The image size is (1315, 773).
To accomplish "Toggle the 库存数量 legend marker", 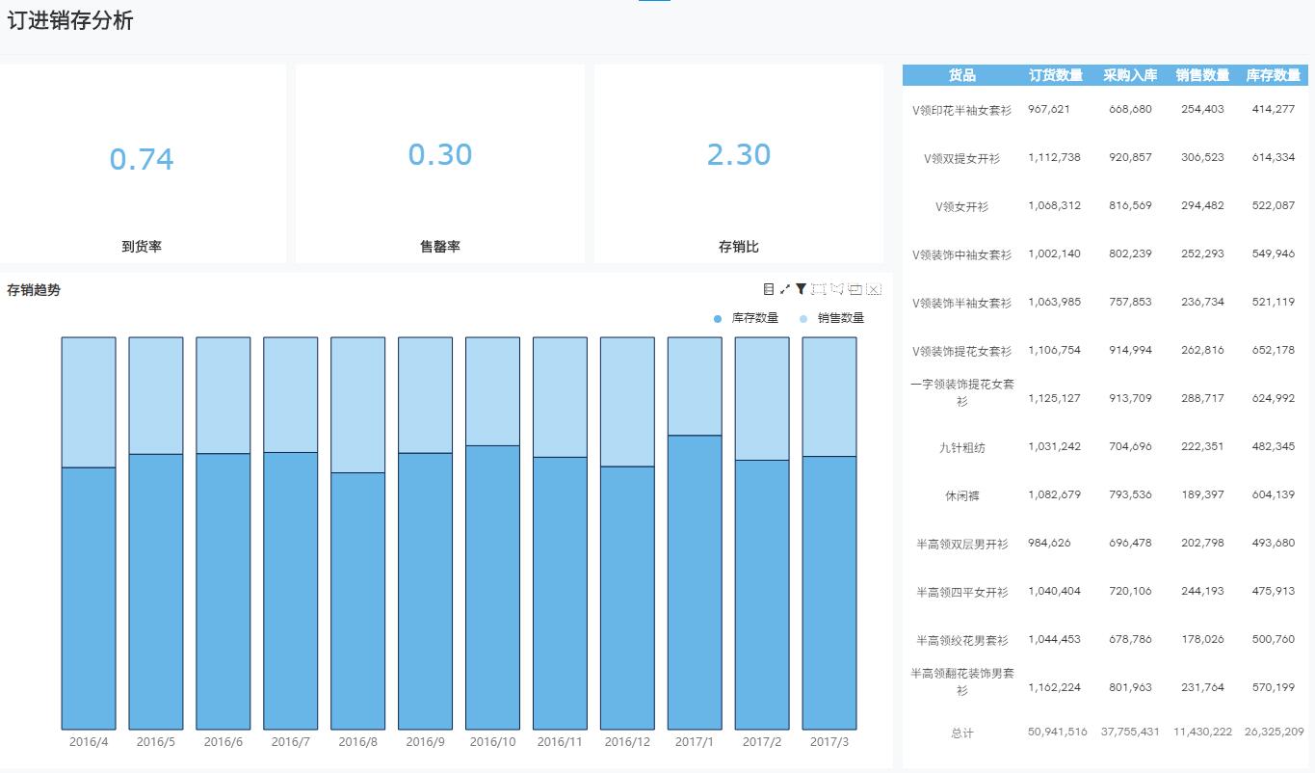I will coord(714,317).
